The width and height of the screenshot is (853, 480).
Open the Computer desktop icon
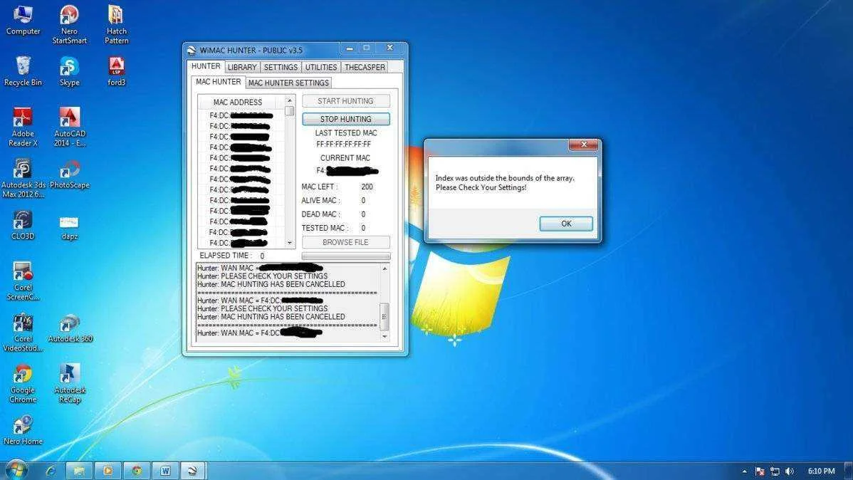click(23, 20)
